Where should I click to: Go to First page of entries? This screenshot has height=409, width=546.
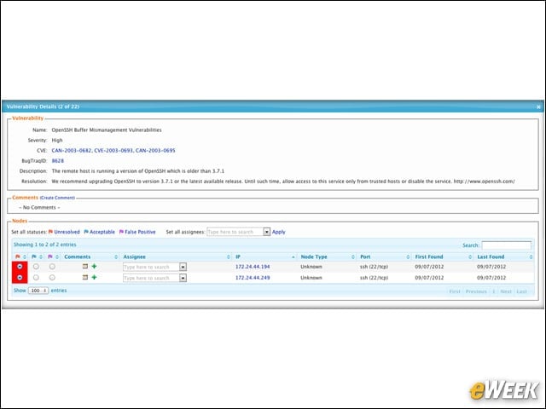click(x=455, y=291)
